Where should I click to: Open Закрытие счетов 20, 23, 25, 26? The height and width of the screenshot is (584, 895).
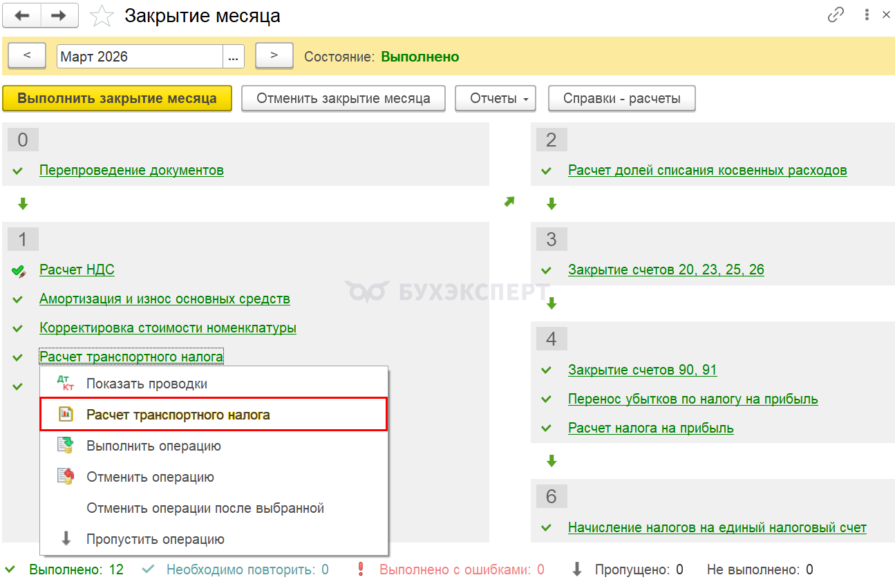(x=666, y=270)
